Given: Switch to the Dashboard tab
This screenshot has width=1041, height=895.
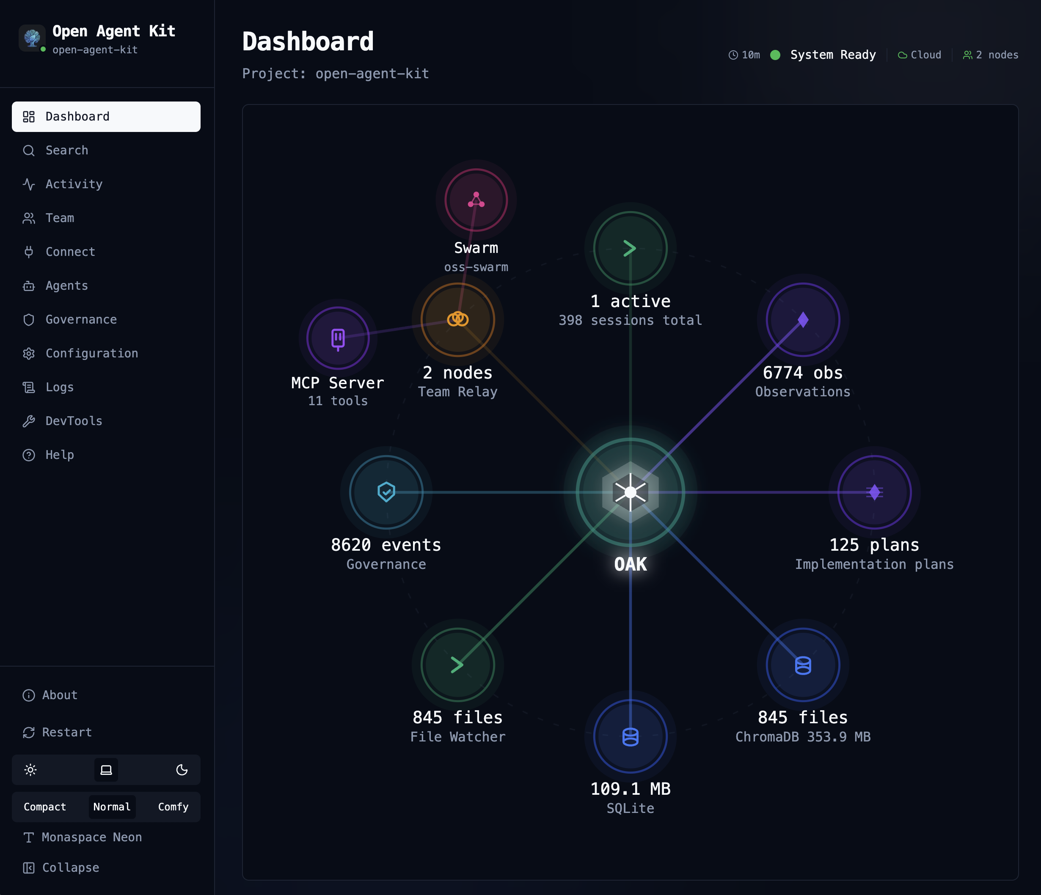Looking at the screenshot, I should click(x=76, y=116).
